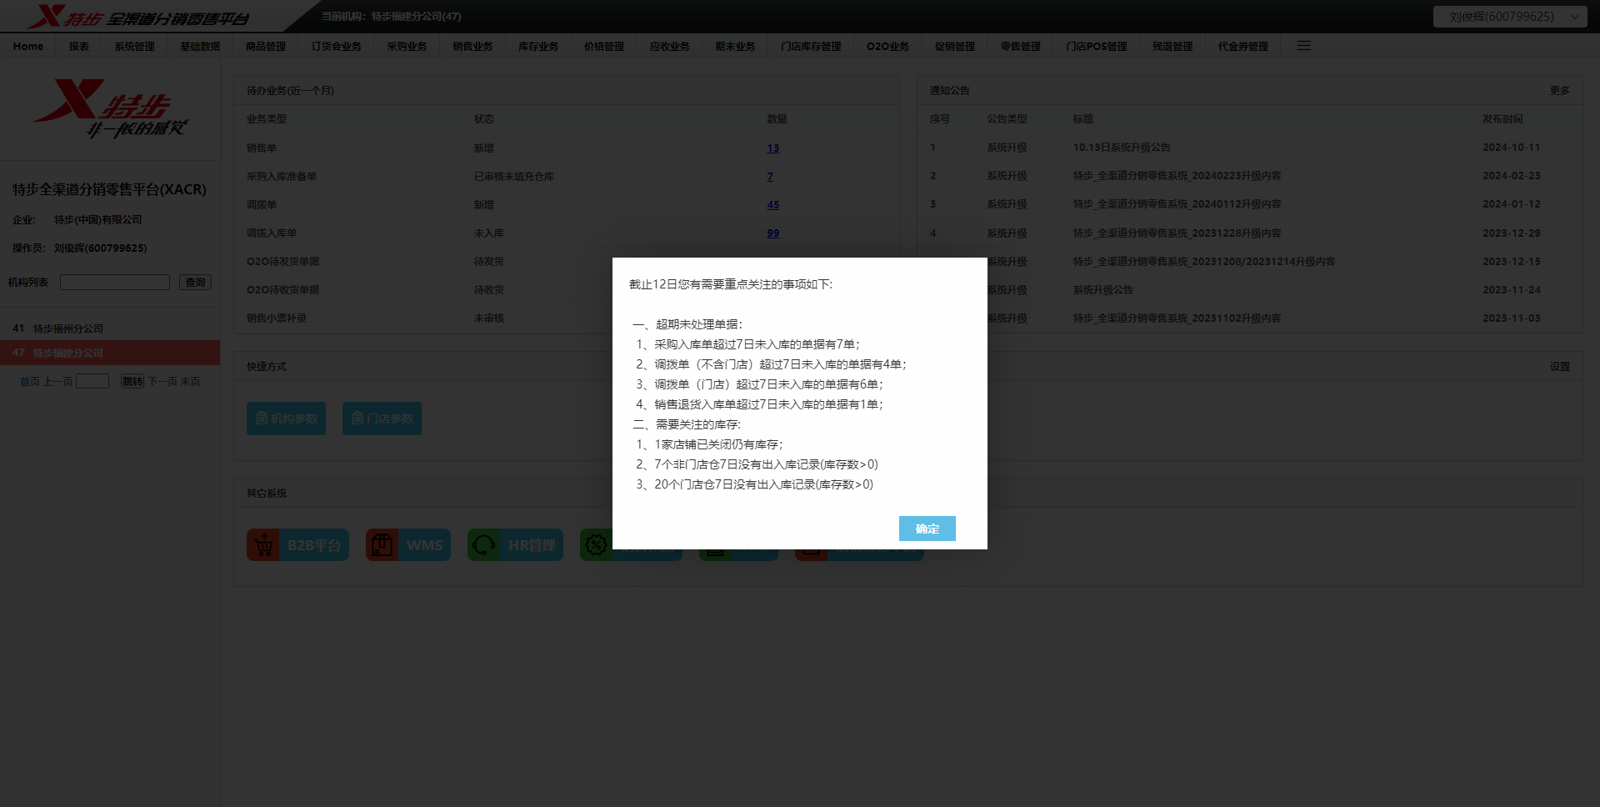Open the B2B平台 system link
Image resolution: width=1600 pixels, height=807 pixels.
[297, 545]
